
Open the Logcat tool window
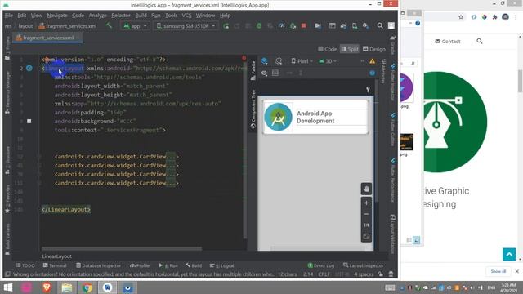coord(222,265)
